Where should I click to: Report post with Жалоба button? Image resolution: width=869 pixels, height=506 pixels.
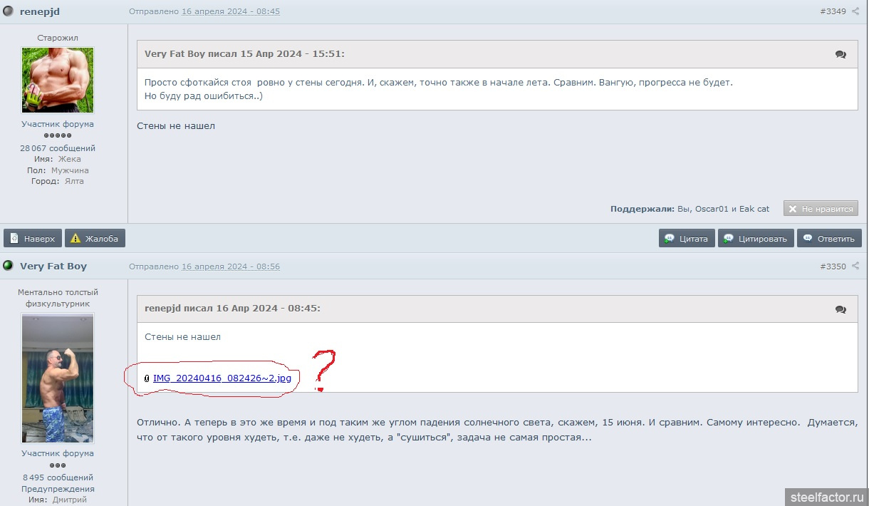[x=95, y=238]
